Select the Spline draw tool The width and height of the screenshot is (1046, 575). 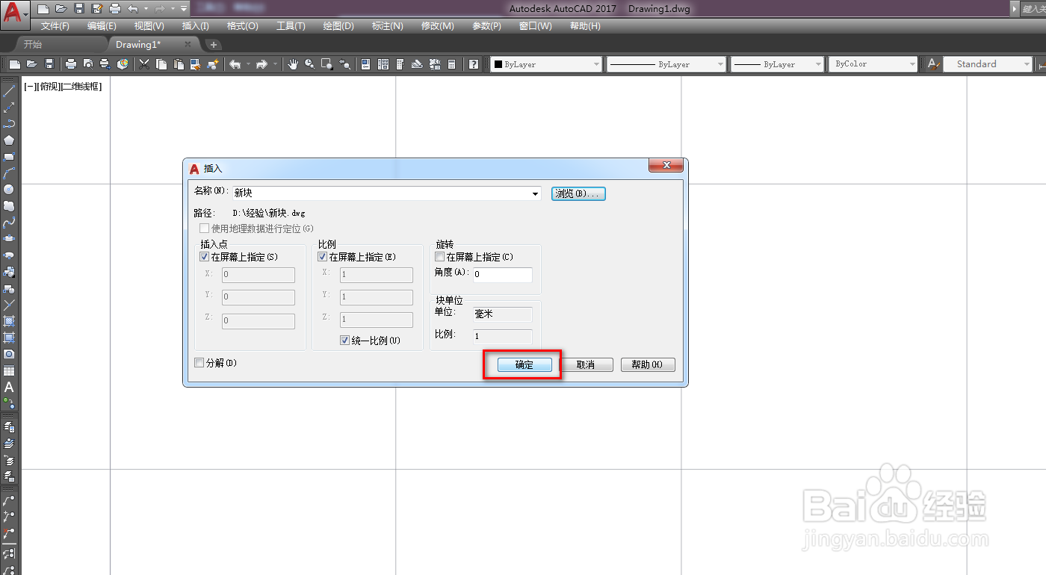click(9, 222)
